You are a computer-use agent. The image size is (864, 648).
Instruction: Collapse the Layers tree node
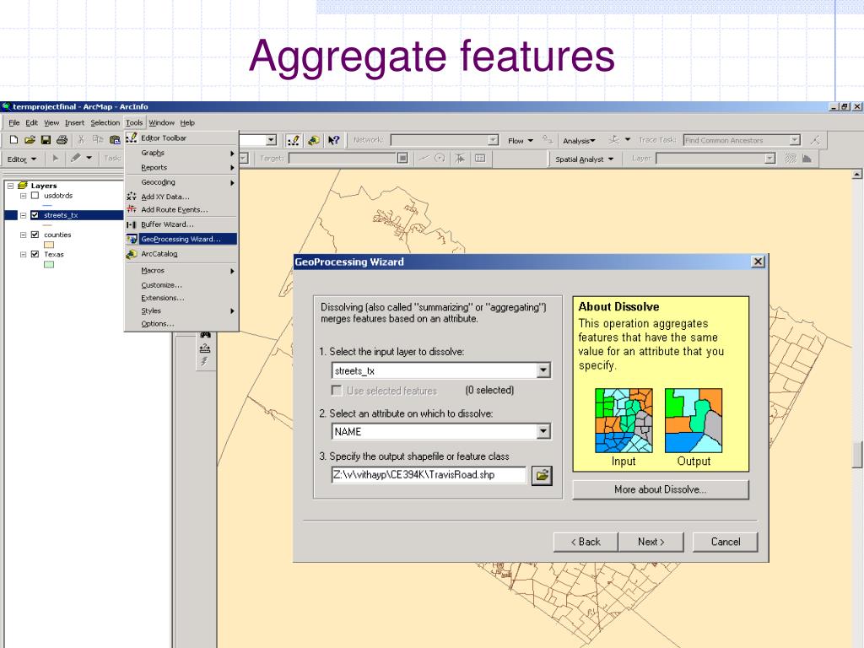(10, 186)
